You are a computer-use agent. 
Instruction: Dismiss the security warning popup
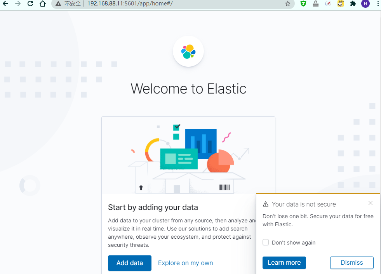pyautogui.click(x=351, y=263)
